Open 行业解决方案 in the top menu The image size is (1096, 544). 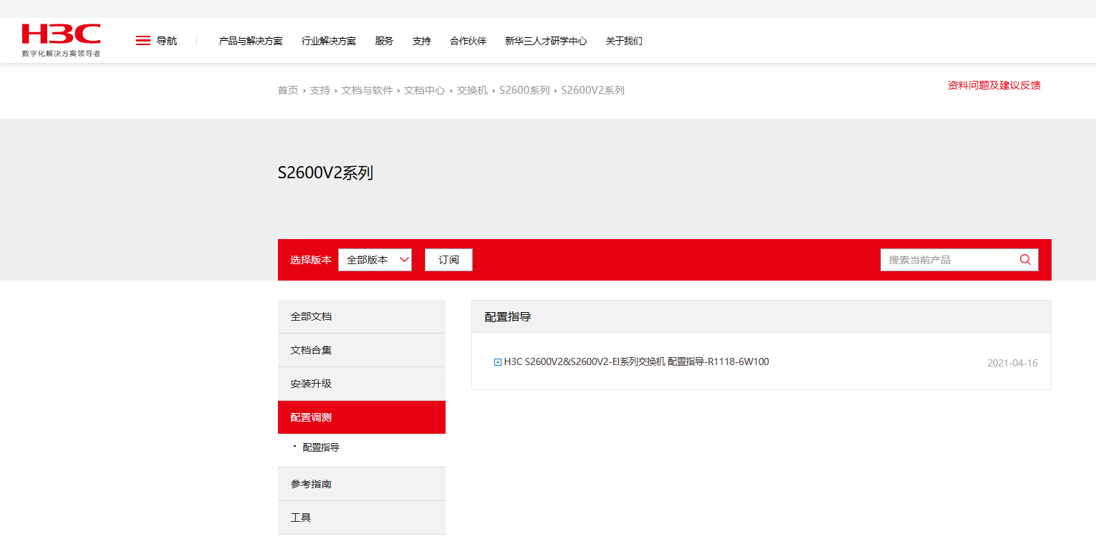click(329, 41)
